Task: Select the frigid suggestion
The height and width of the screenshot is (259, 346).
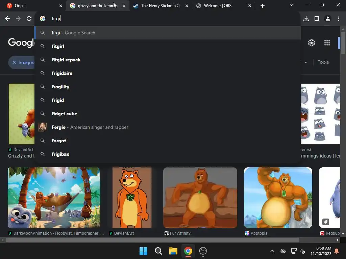Action: click(x=168, y=100)
